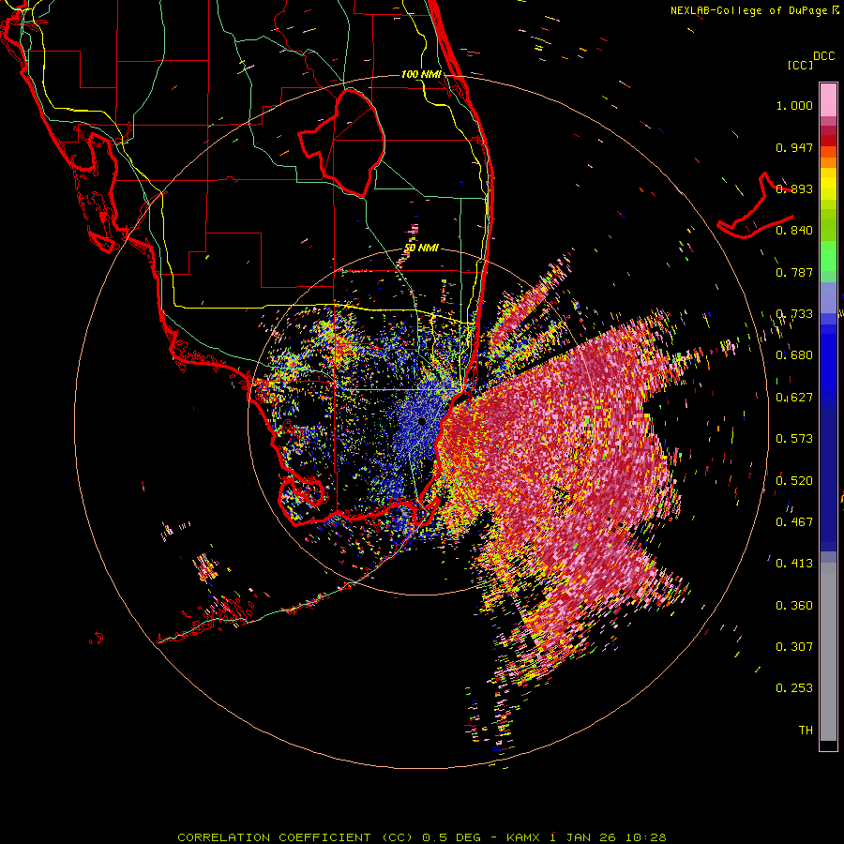The width and height of the screenshot is (844, 844).
Task: Select the 0.573 scale value
Action: [794, 439]
